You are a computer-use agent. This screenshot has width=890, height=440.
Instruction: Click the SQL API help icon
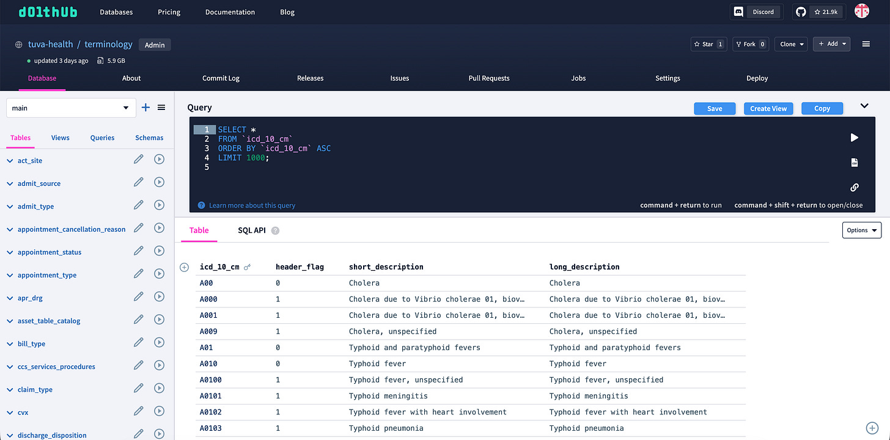[276, 231]
